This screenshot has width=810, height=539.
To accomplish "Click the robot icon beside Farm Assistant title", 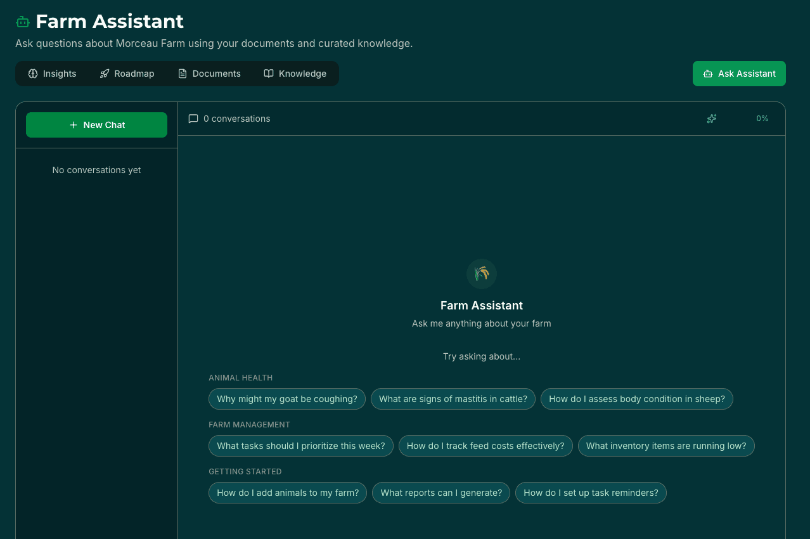I will tap(23, 22).
